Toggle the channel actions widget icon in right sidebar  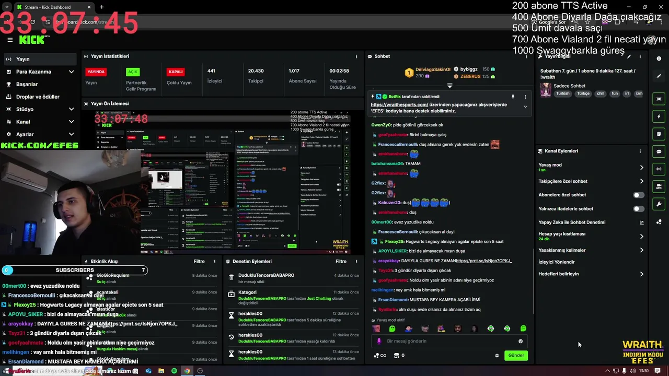(659, 186)
